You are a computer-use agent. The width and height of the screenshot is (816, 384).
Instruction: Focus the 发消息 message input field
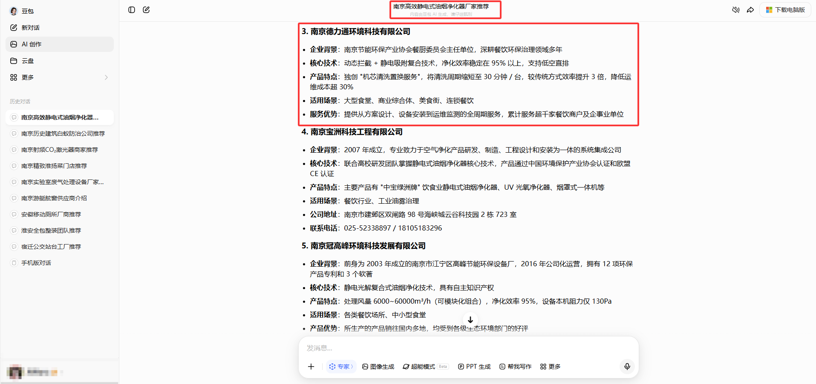click(468, 348)
